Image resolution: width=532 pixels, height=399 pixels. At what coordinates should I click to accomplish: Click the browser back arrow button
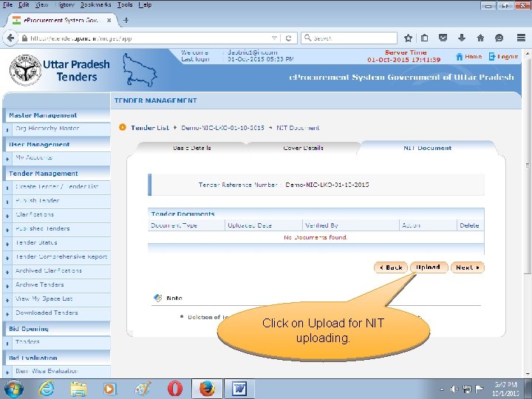pyautogui.click(x=10, y=38)
